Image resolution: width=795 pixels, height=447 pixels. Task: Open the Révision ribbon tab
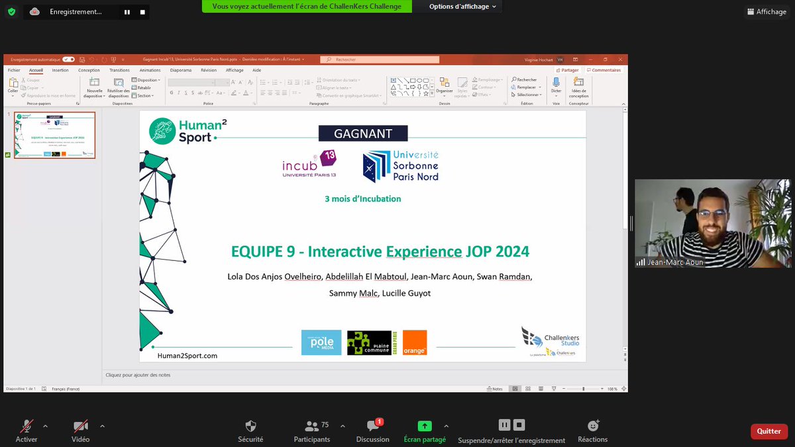[x=209, y=70]
